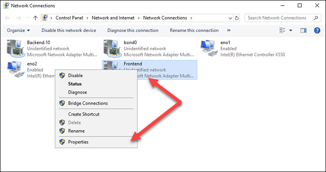Show more toolbar commands via chevrons
326x172 pixels.
(x=229, y=30)
